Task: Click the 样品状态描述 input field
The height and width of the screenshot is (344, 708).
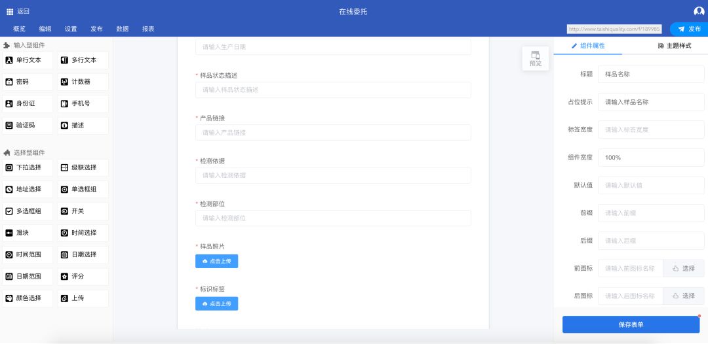Action: tap(333, 90)
